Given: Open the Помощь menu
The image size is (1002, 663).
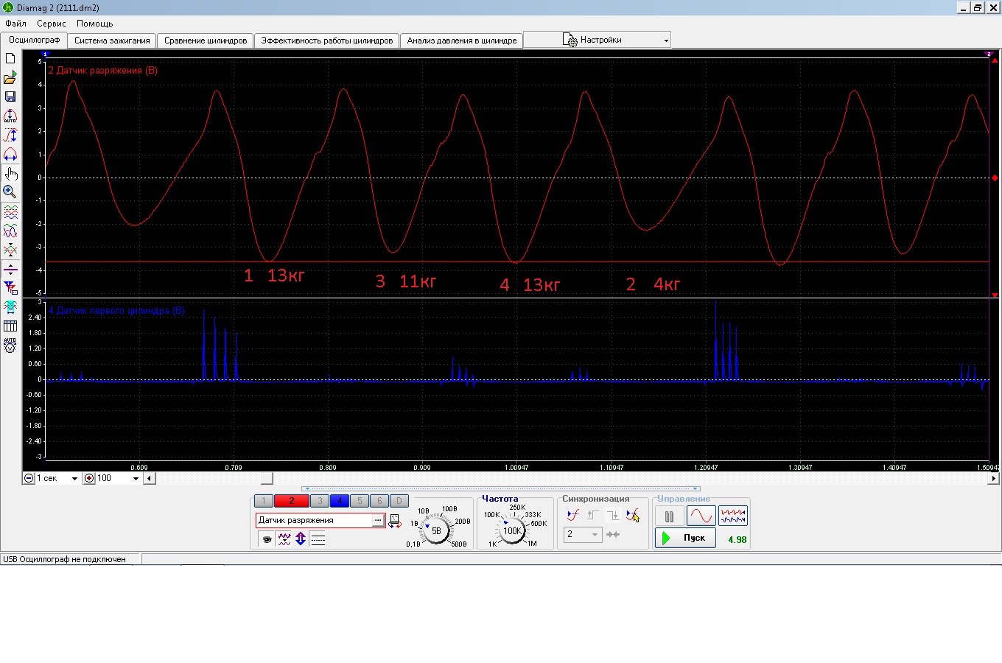Looking at the screenshot, I should pyautogui.click(x=95, y=24).
